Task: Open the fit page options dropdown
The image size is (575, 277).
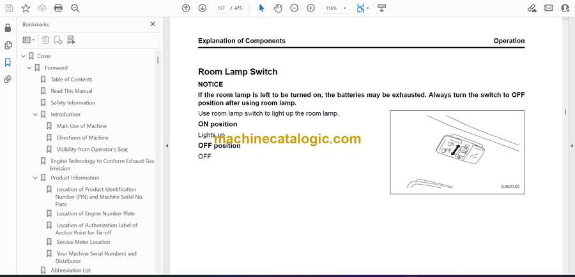Action: (363, 8)
